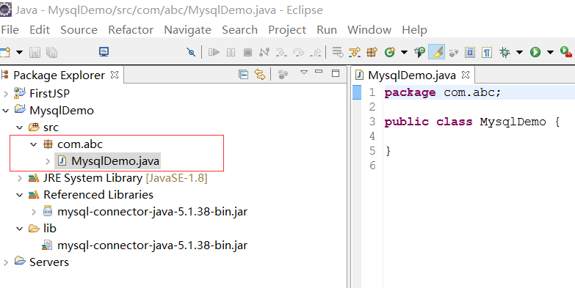Collapse the lib folder

[x=19, y=229]
